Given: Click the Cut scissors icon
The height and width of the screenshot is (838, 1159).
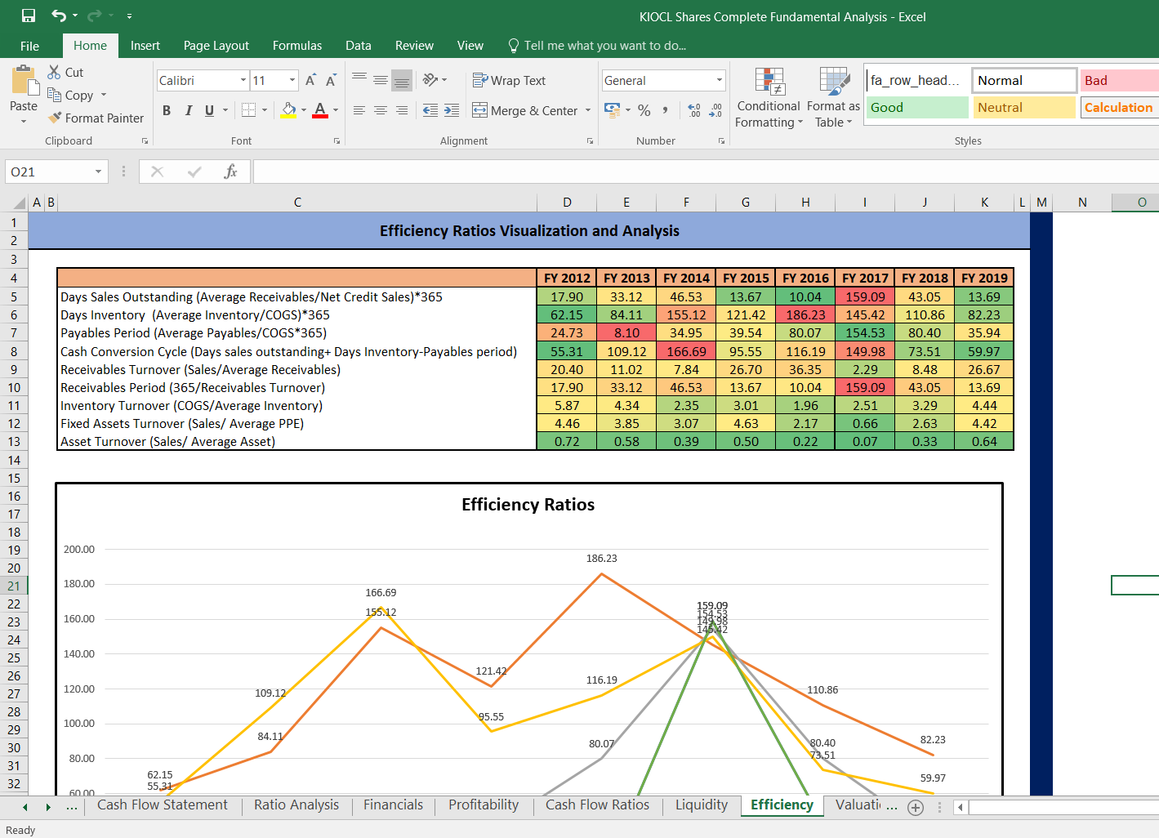Looking at the screenshot, I should click(55, 72).
